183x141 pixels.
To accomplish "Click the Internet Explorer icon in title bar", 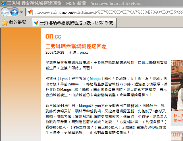I will tap(3, 3).
